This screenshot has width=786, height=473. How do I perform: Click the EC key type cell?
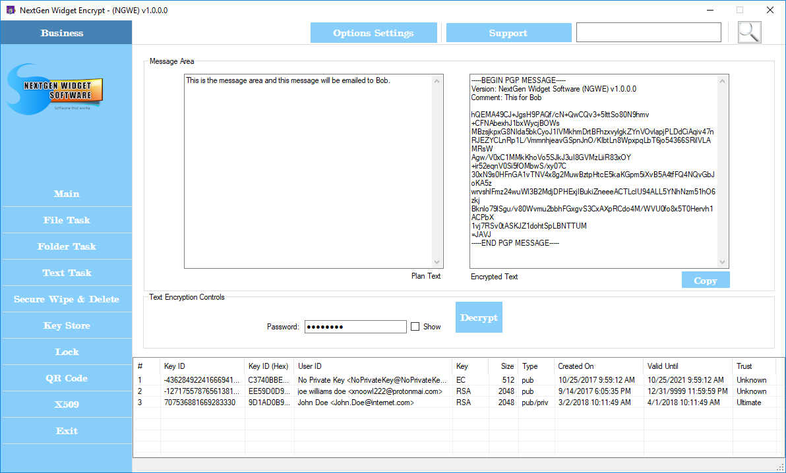pos(461,380)
